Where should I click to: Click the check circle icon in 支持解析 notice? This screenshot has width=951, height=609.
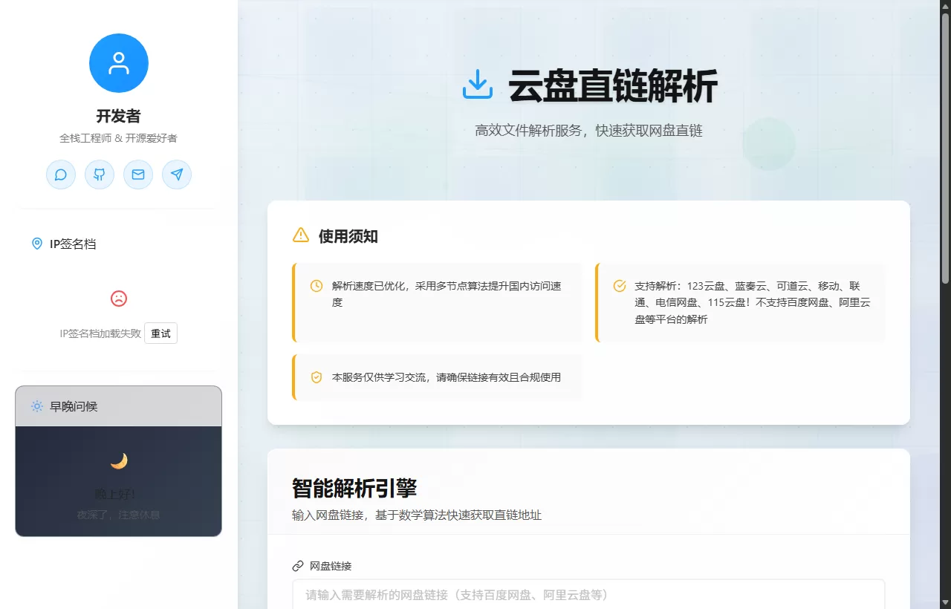point(619,286)
